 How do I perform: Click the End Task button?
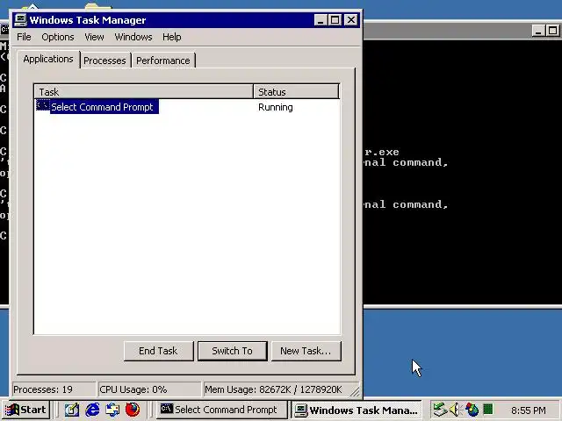tap(158, 351)
